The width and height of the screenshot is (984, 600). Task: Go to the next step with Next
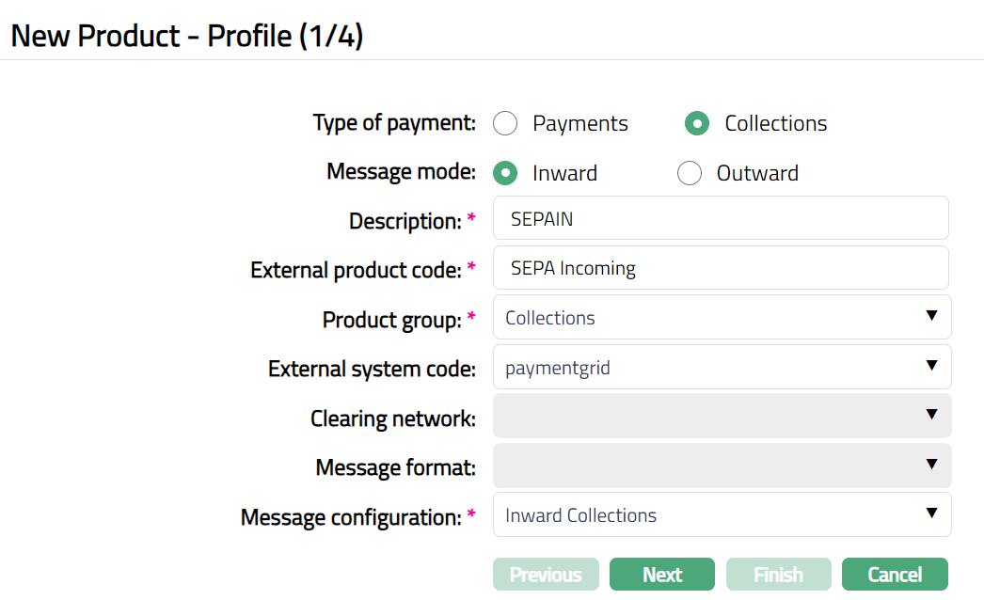[661, 575]
